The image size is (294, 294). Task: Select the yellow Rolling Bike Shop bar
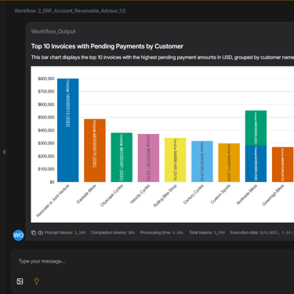click(176, 160)
